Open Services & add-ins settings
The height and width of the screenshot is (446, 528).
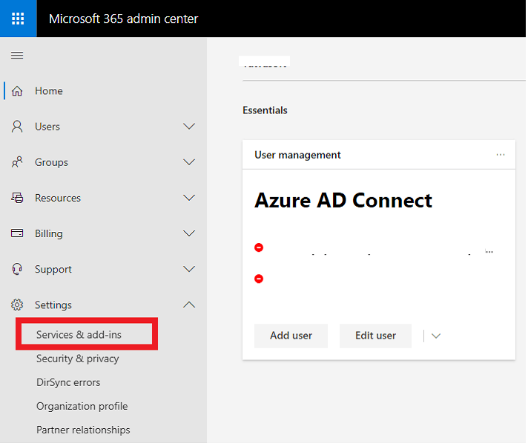[x=79, y=335]
